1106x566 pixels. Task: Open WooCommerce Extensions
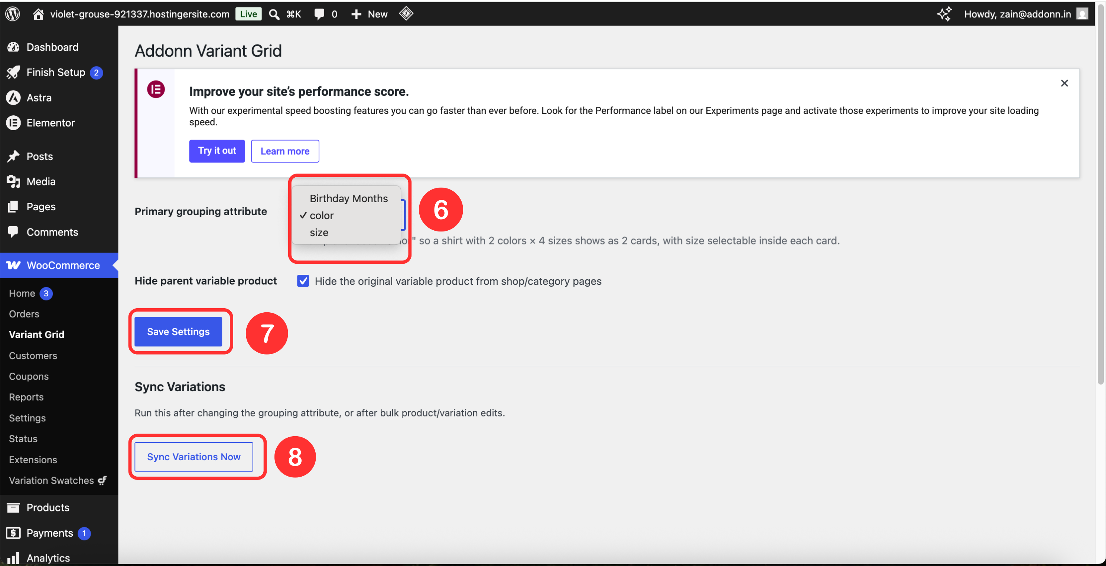pos(33,460)
